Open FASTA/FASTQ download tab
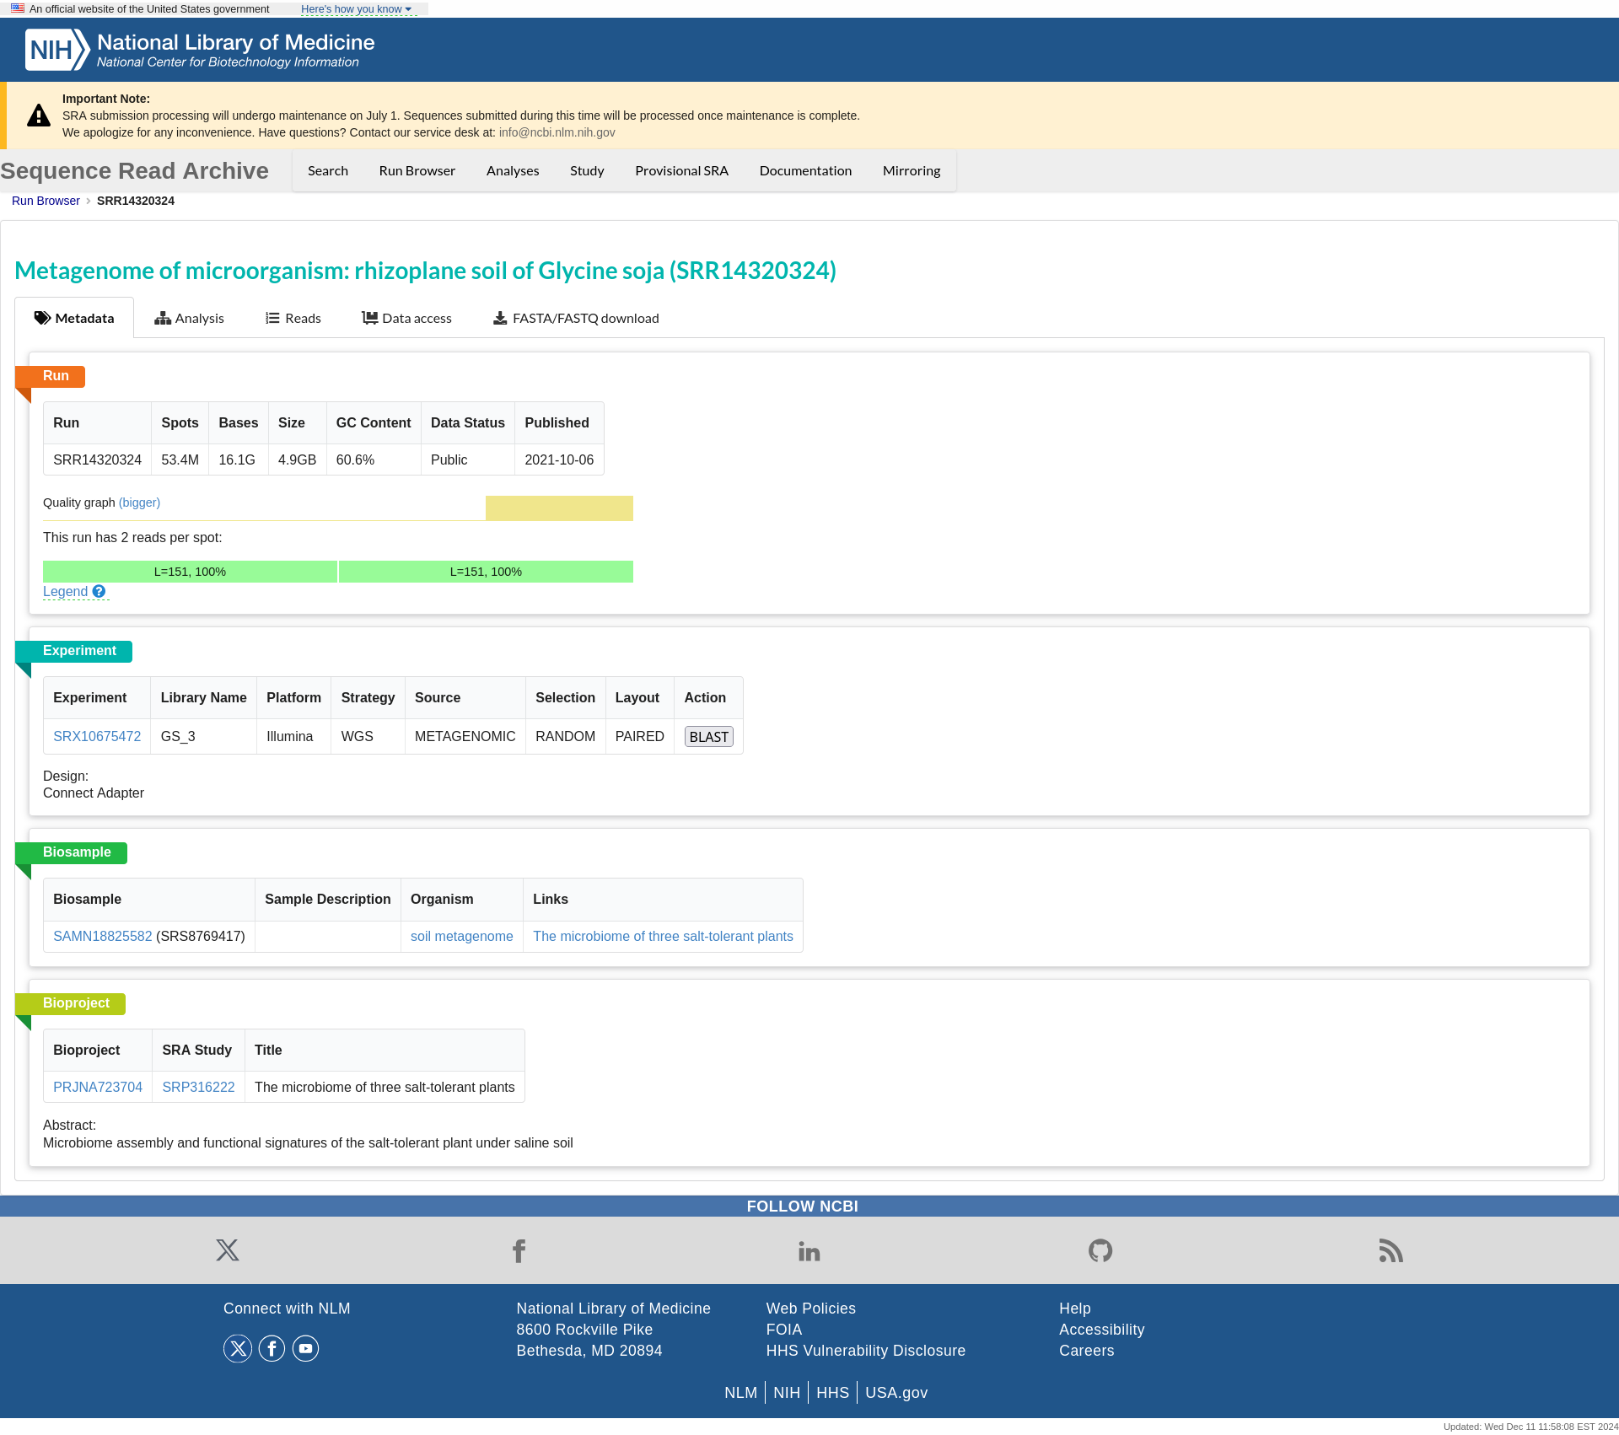The width and height of the screenshot is (1619, 1435). click(x=576, y=318)
